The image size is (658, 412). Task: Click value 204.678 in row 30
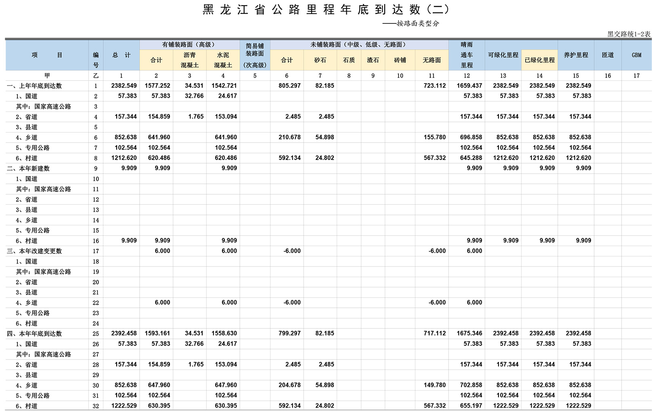pyautogui.click(x=289, y=385)
